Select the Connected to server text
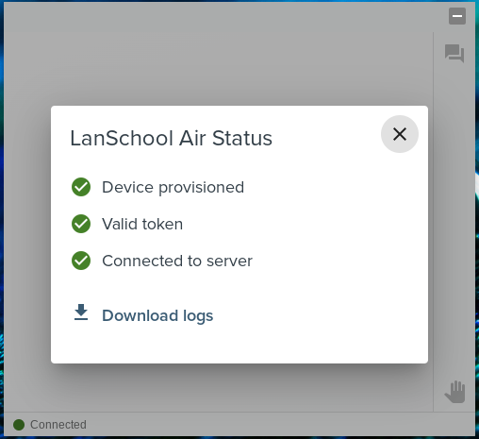Screen dimensions: 479x439 (177, 261)
